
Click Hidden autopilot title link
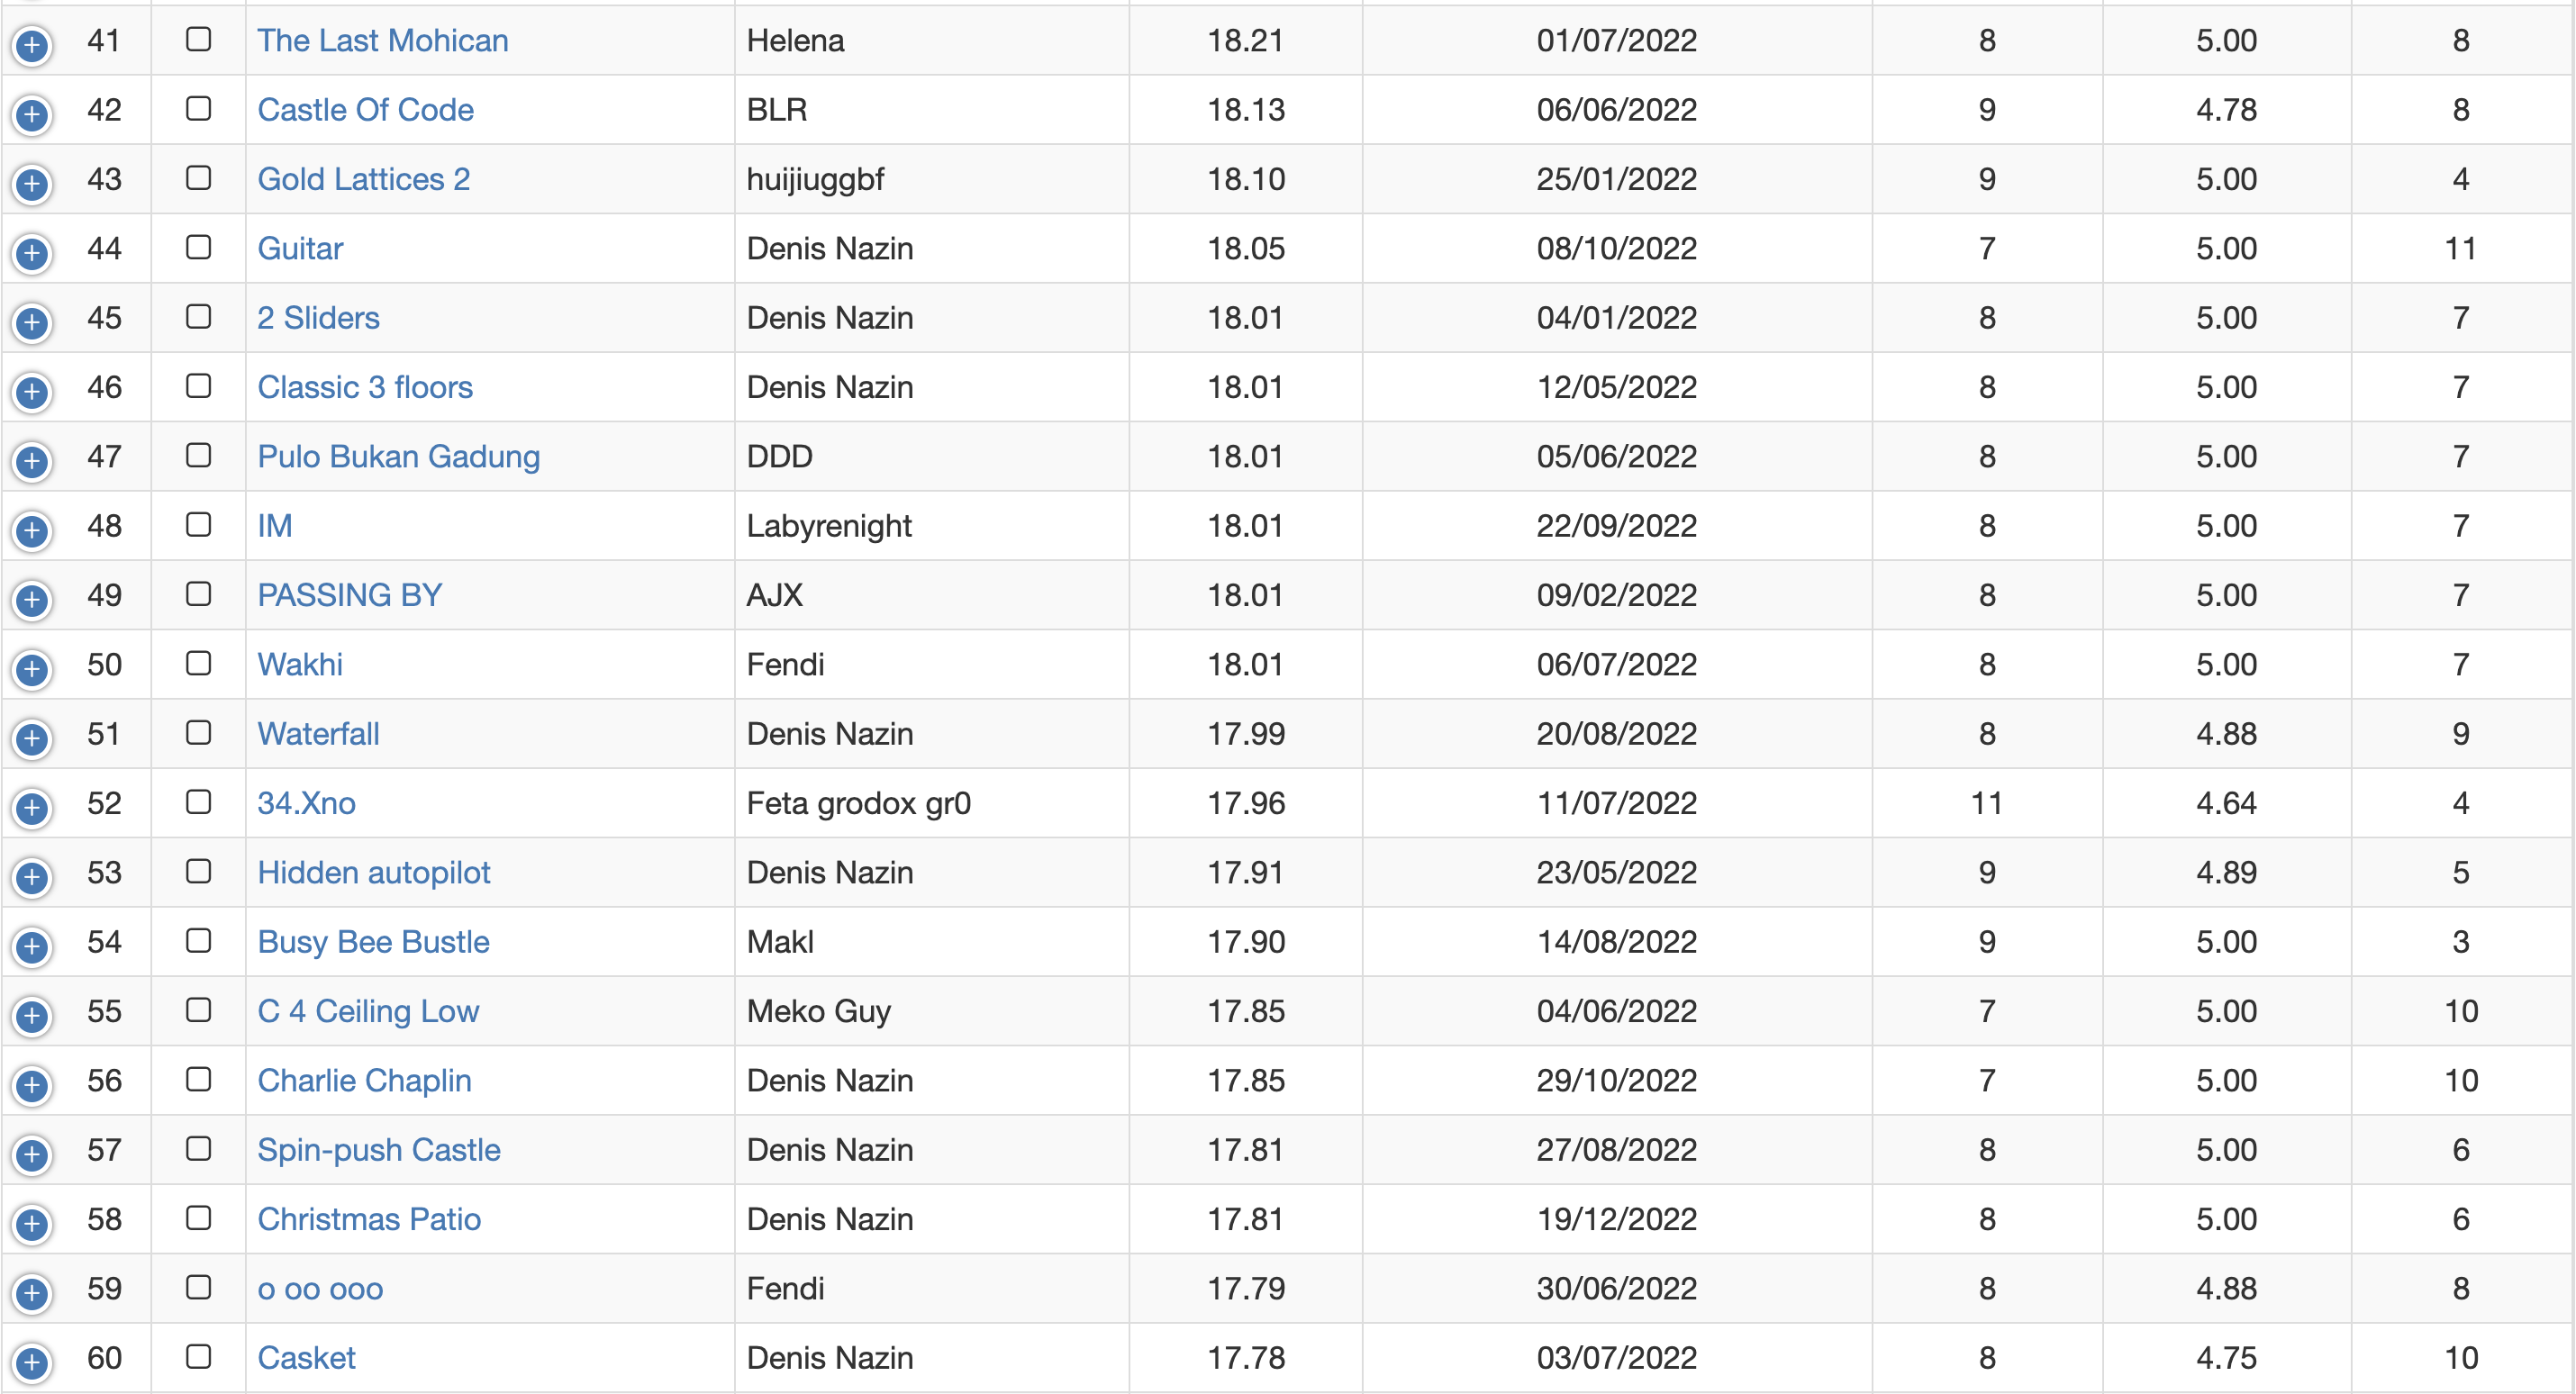click(x=373, y=872)
